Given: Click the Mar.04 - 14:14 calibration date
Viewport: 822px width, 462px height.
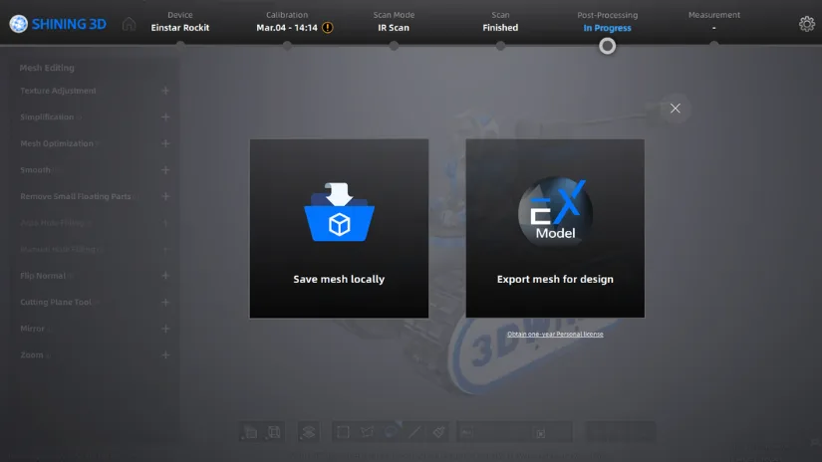Looking at the screenshot, I should 287,28.
